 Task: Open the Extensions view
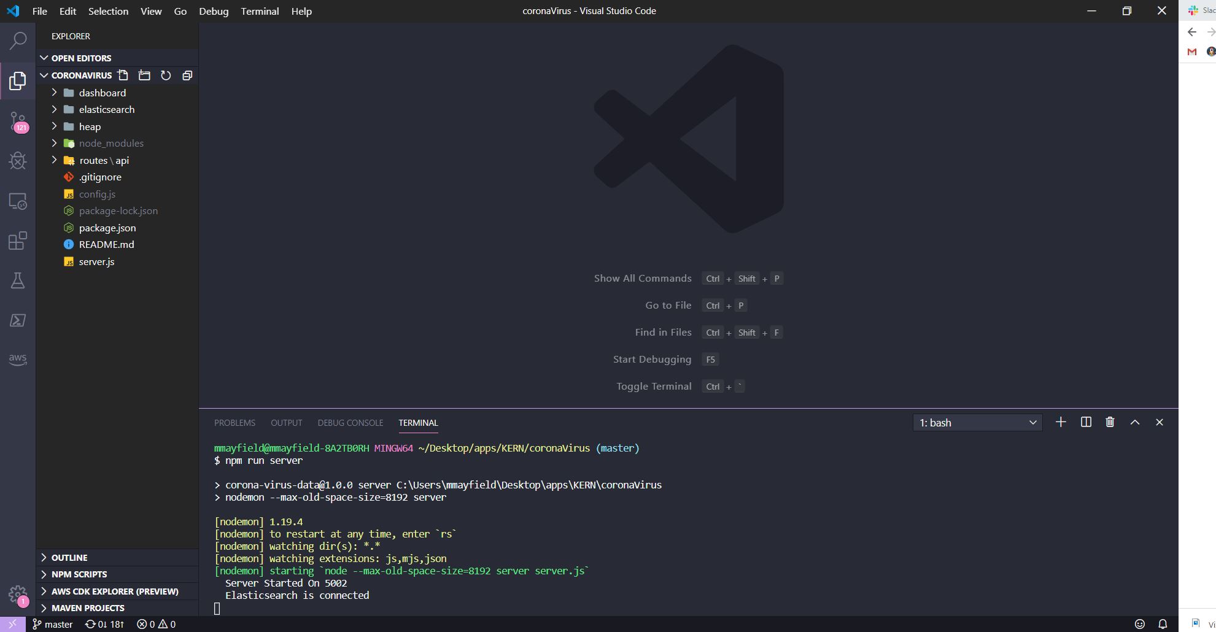[x=18, y=241]
